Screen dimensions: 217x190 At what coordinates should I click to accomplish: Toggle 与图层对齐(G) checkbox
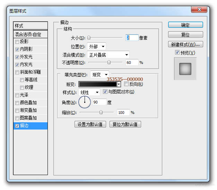(105, 92)
